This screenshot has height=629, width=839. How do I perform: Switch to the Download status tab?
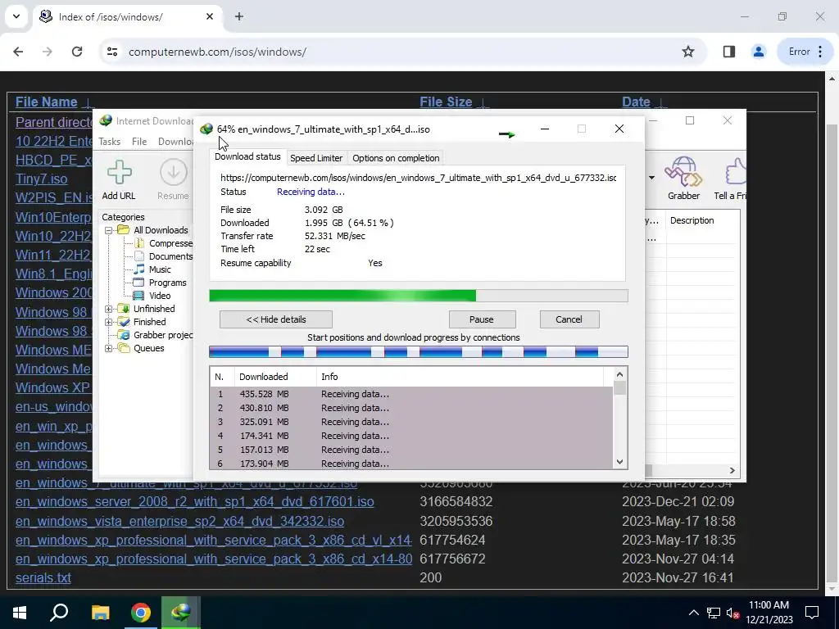[x=247, y=156]
